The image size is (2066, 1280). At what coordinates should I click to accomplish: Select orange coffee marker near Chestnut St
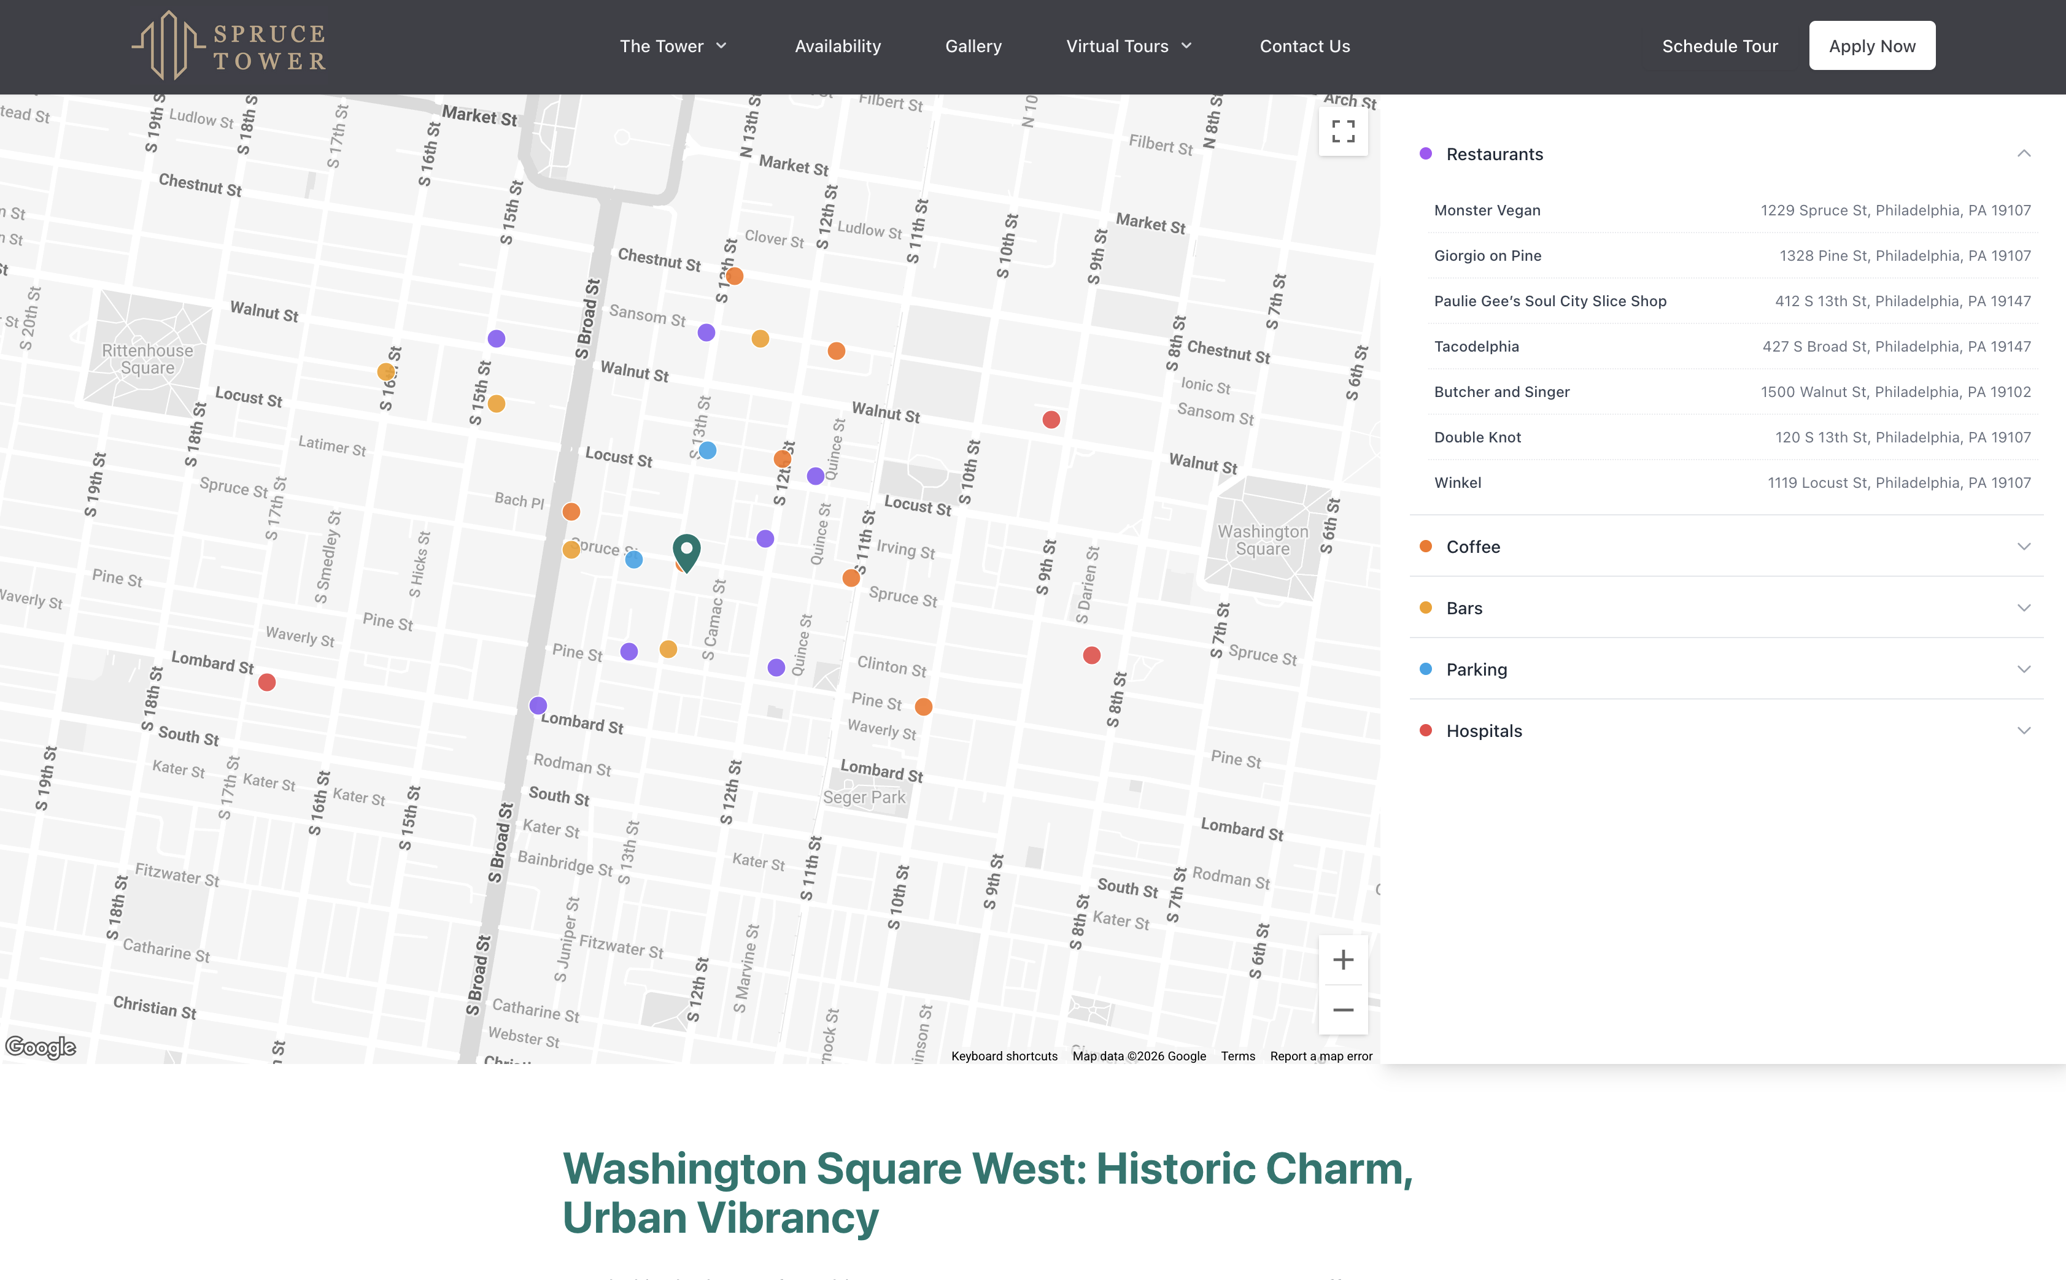[x=734, y=276]
